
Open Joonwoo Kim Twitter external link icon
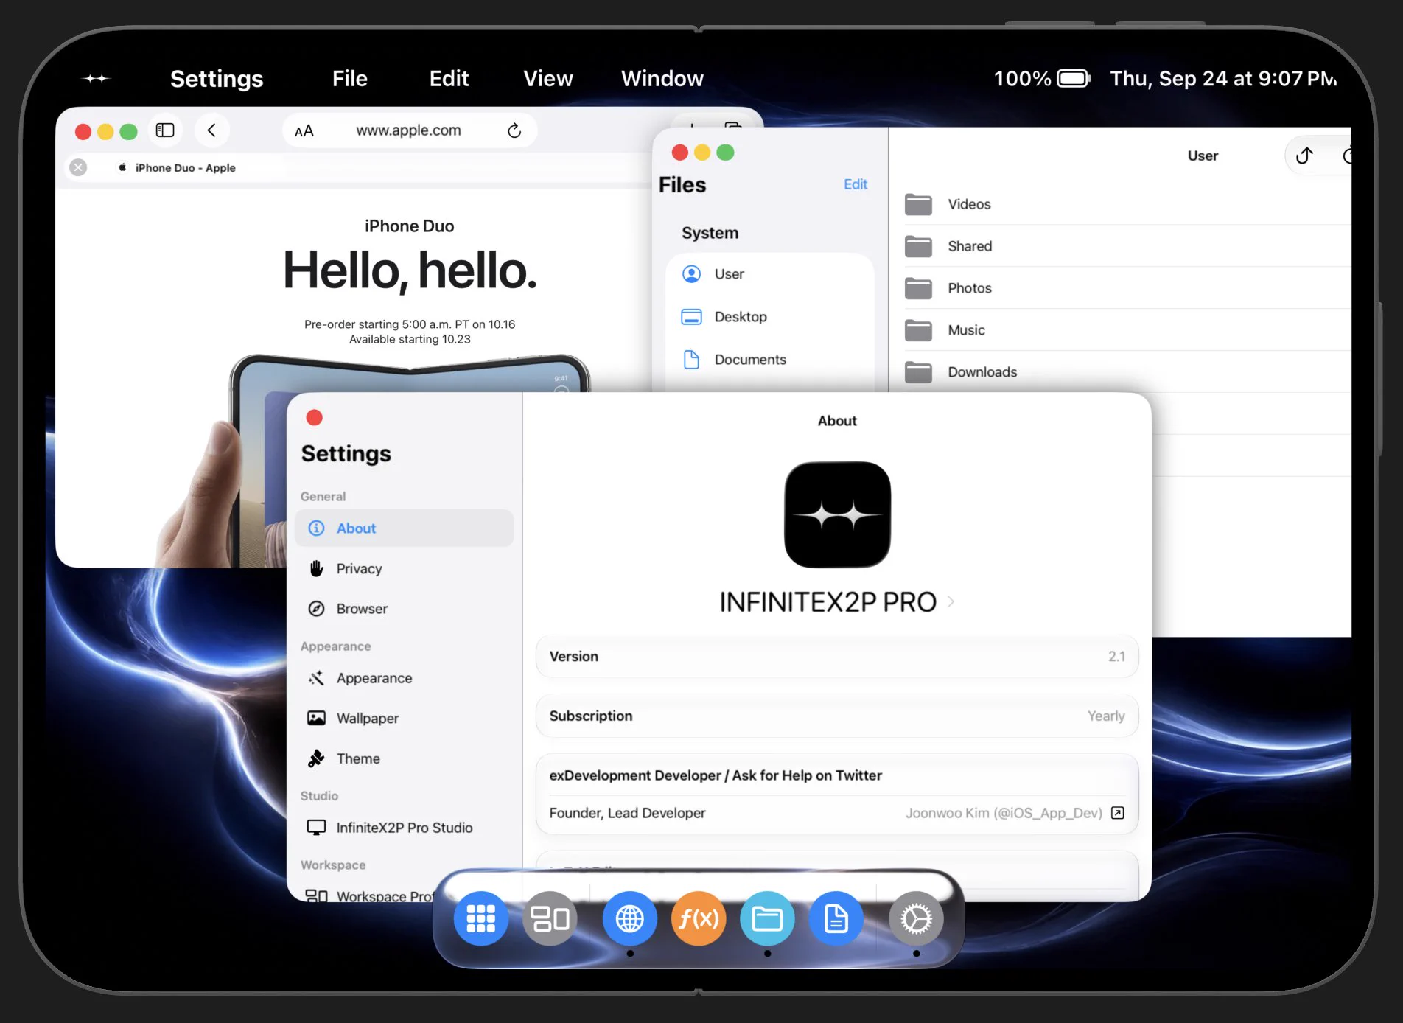(x=1117, y=812)
